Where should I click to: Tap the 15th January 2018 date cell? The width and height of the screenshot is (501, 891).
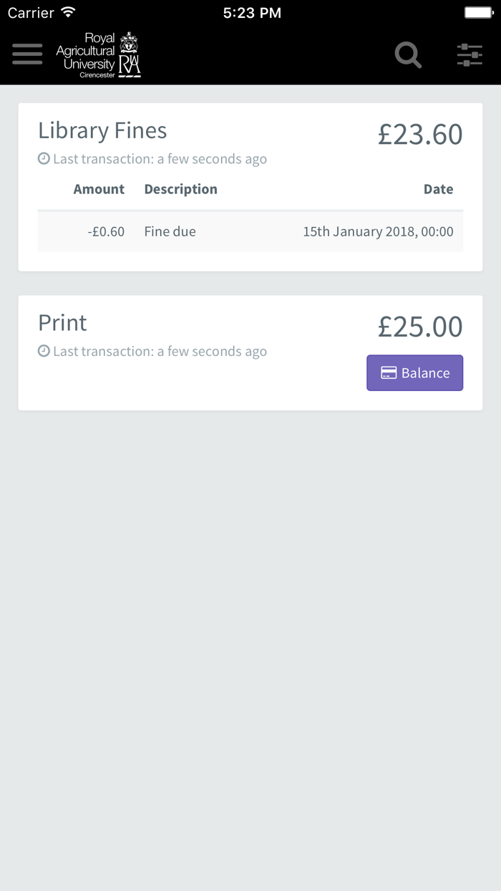point(378,231)
